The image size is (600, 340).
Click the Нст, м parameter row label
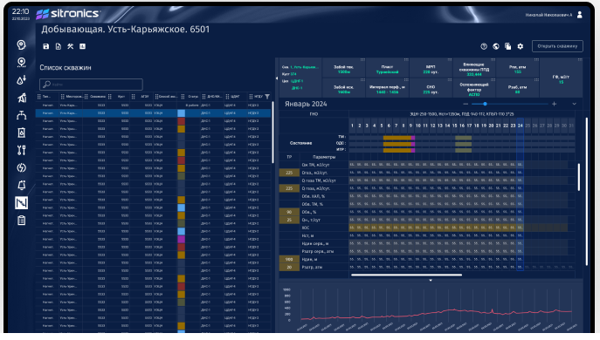click(307, 235)
